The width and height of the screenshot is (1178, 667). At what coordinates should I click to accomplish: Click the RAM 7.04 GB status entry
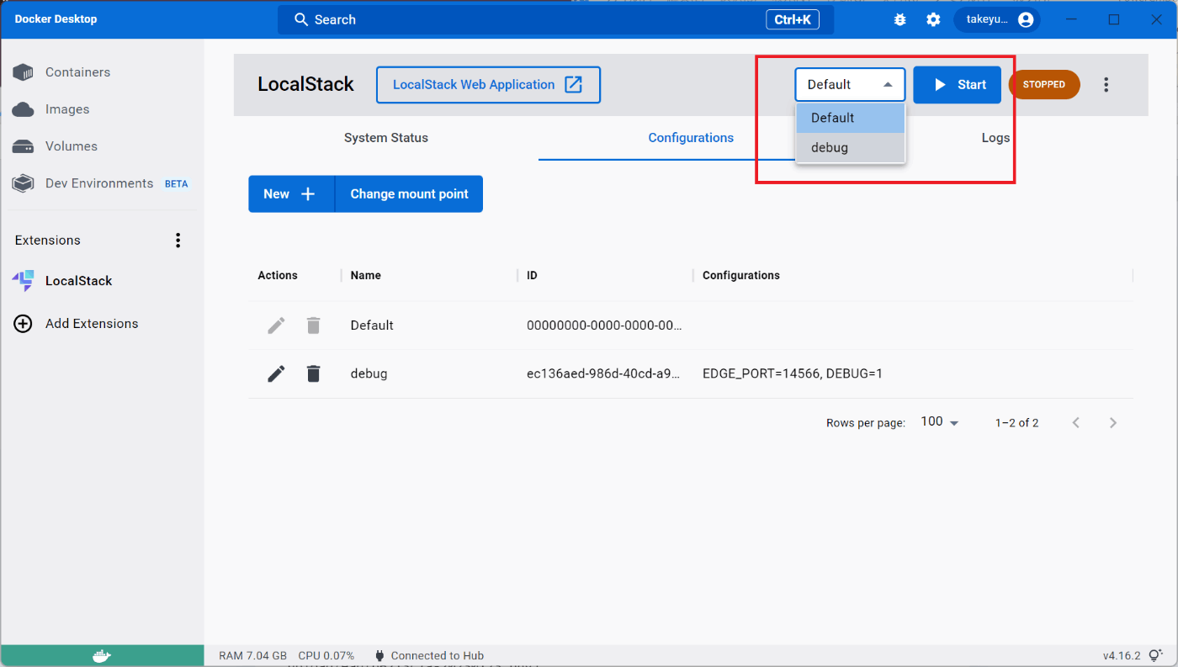[x=252, y=655]
